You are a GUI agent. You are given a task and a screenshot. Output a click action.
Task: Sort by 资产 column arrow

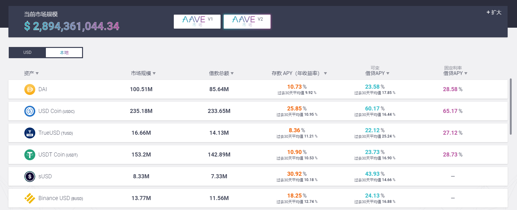coord(37,73)
